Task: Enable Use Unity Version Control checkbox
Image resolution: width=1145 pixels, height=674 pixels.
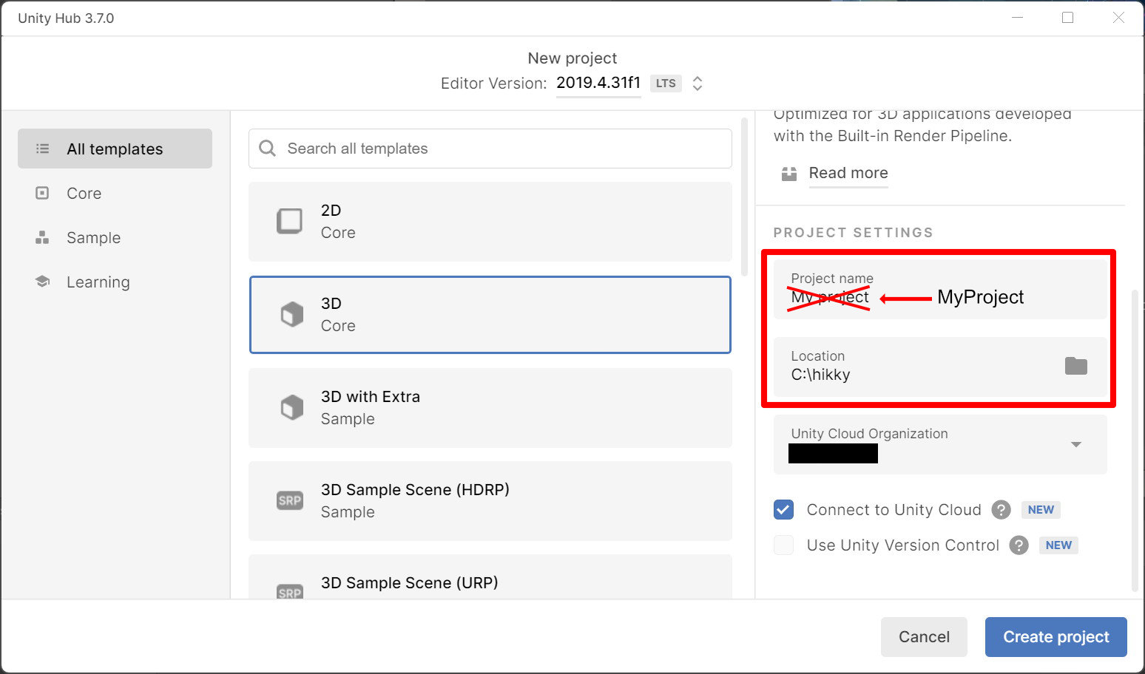Action: [x=783, y=545]
